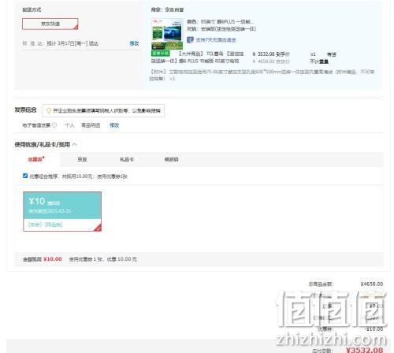
Task: Switch to the 京豆 tab
Action: click(82, 159)
